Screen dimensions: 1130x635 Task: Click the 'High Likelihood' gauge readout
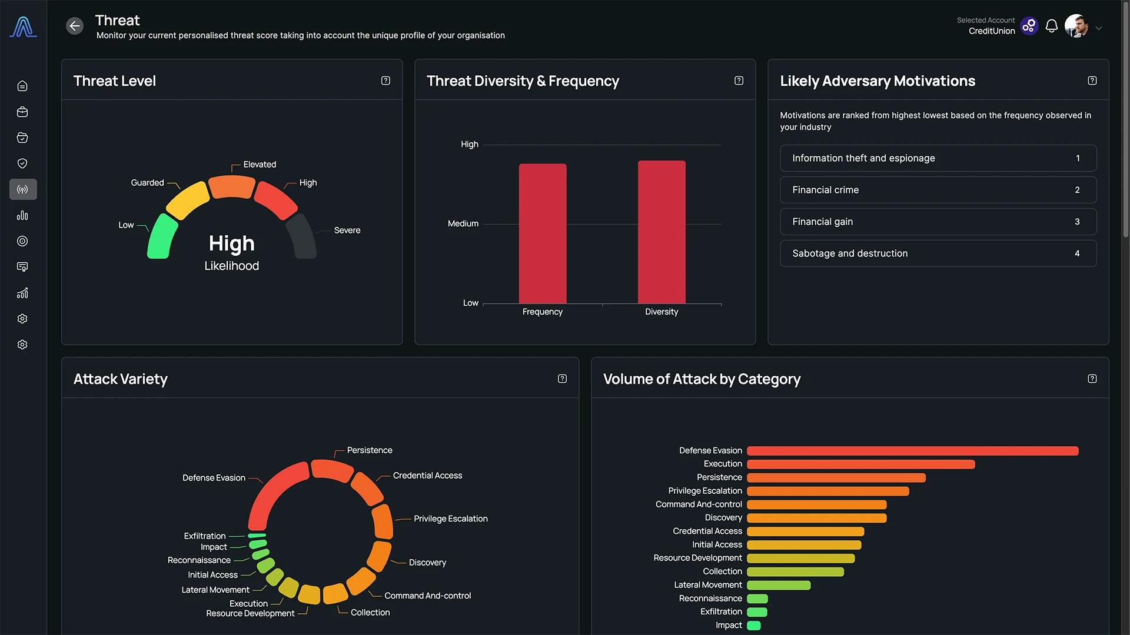point(232,253)
